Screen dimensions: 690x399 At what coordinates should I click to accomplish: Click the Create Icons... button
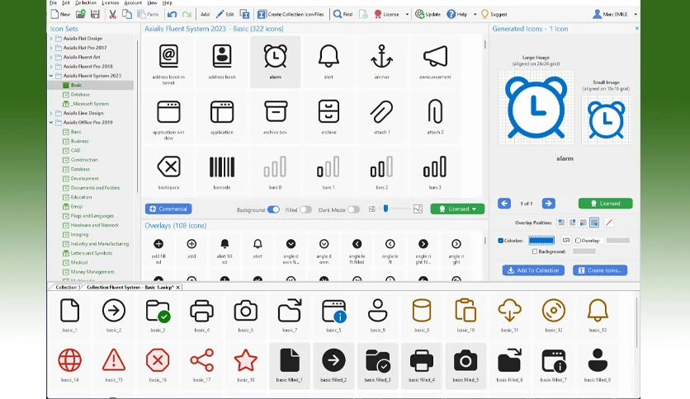600,270
